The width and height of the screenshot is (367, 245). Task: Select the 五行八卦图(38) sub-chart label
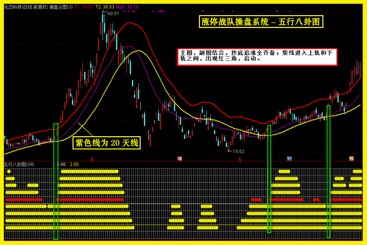click(x=19, y=165)
